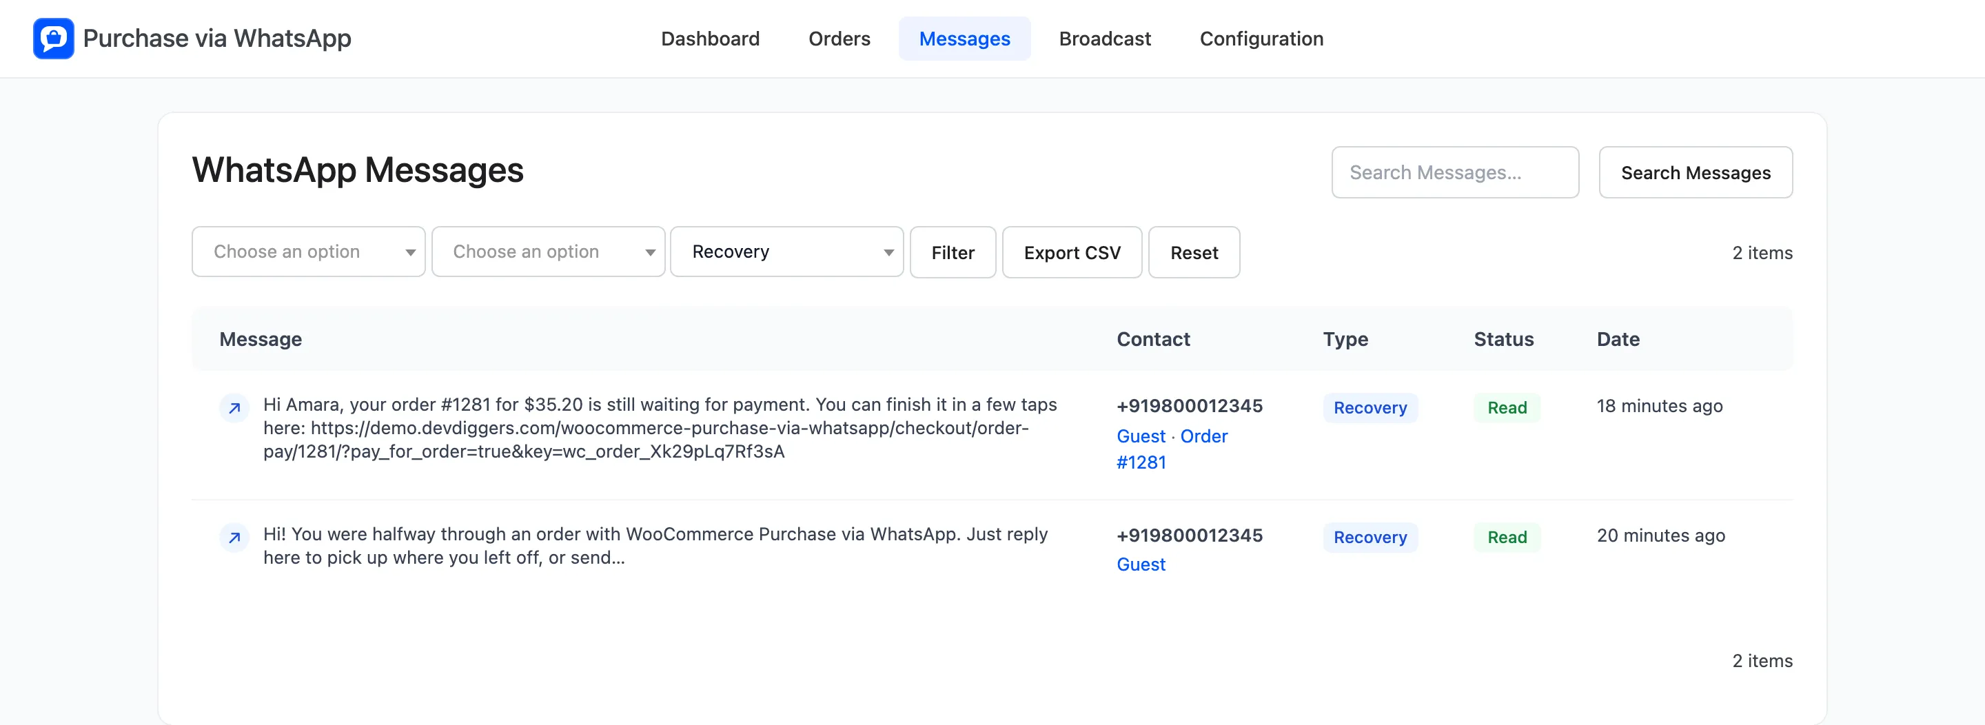This screenshot has height=725, width=1985.
Task: Click the phone number in the 20 minutes ago row
Action: click(1189, 535)
